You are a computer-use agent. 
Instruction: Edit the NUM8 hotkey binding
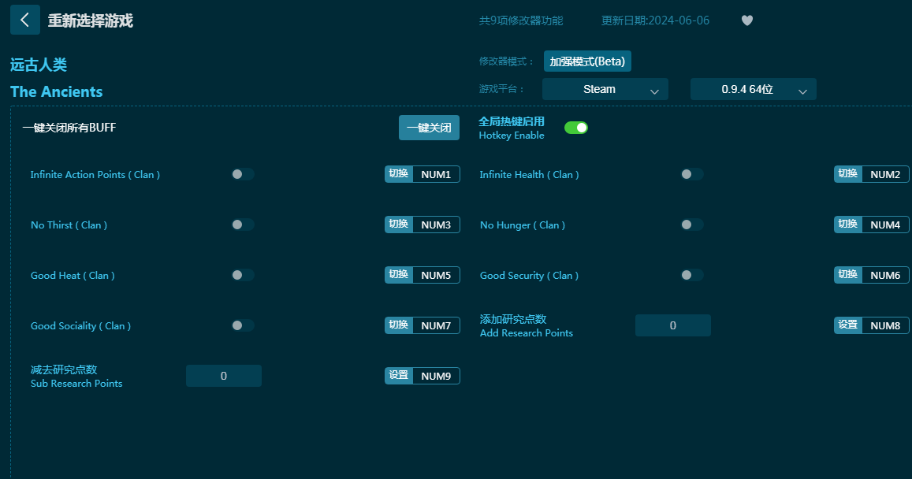pos(885,326)
